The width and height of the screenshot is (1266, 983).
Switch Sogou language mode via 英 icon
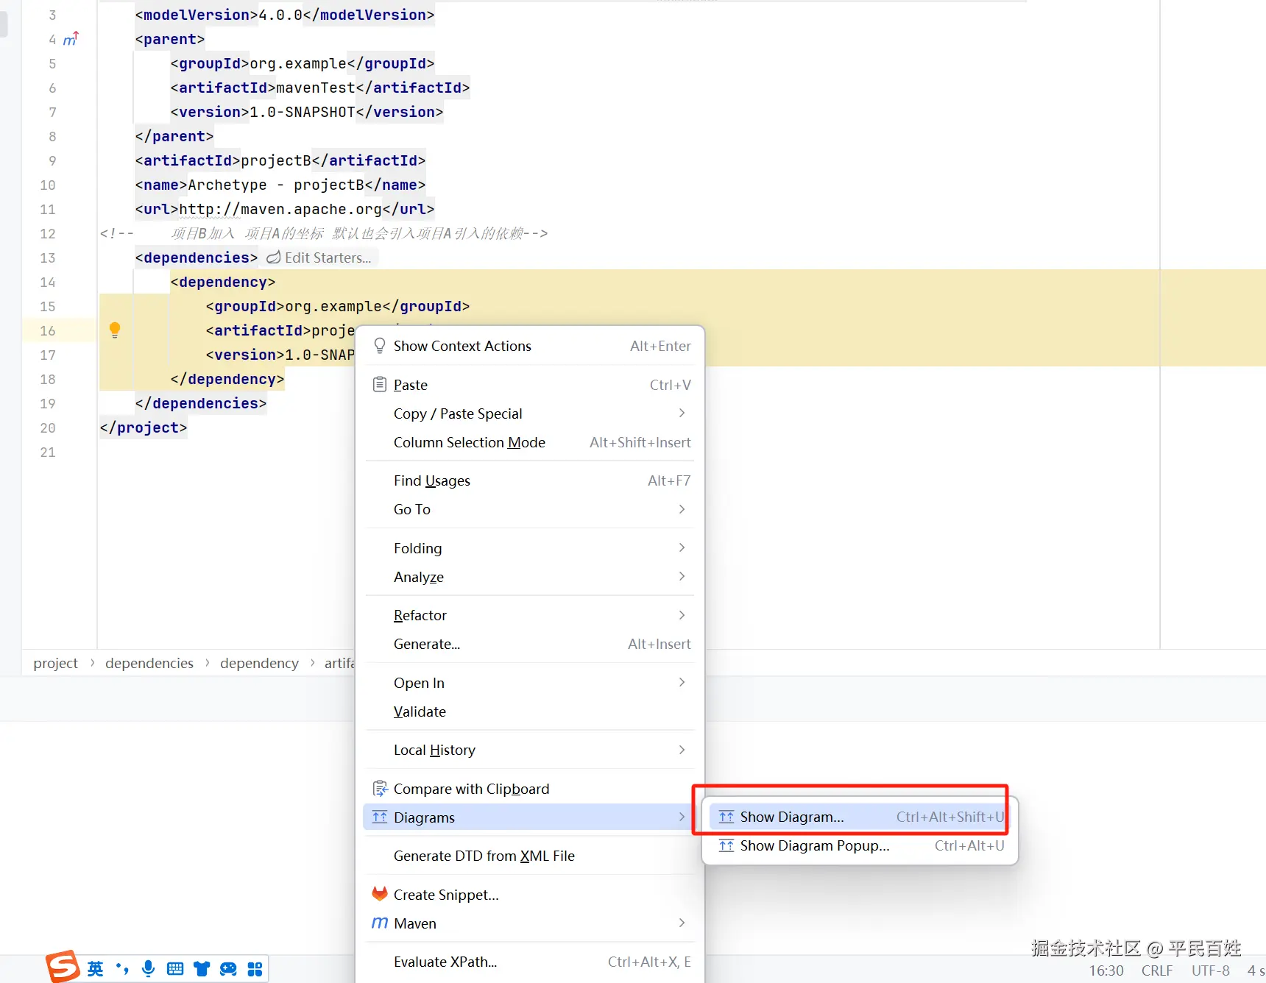96,968
